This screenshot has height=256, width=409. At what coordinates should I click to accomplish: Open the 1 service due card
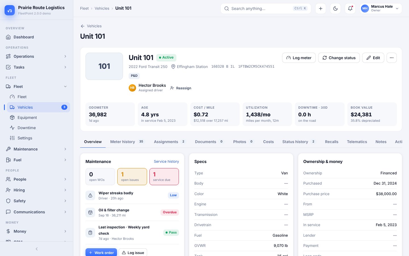(164, 177)
